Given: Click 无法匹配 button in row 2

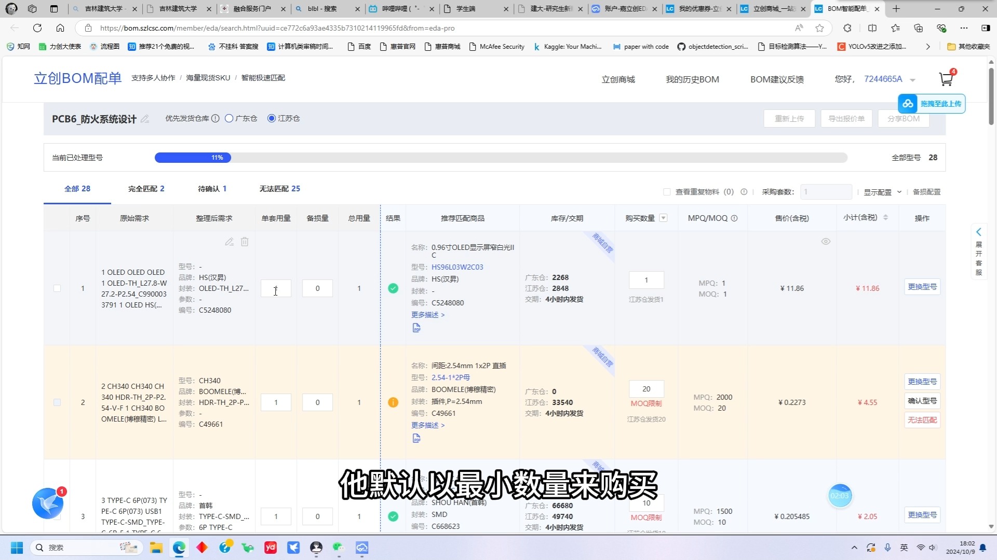Looking at the screenshot, I should tap(922, 420).
